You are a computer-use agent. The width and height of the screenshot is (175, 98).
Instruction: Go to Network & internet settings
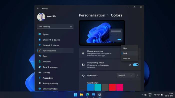tap(55, 45)
